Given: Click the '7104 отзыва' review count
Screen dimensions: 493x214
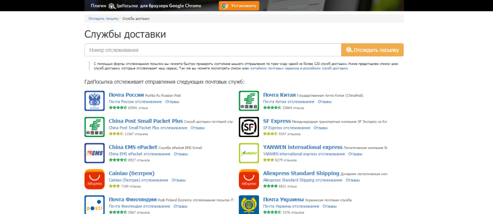Looking at the screenshot, I should (130, 186).
